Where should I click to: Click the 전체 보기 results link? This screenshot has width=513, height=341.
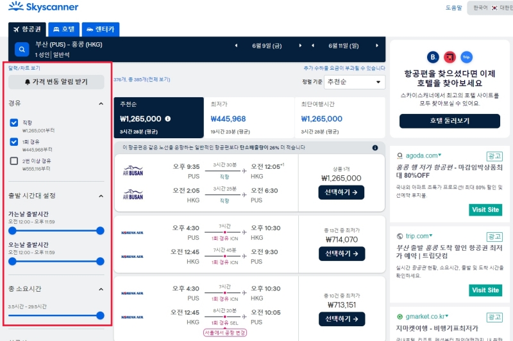coord(158,79)
